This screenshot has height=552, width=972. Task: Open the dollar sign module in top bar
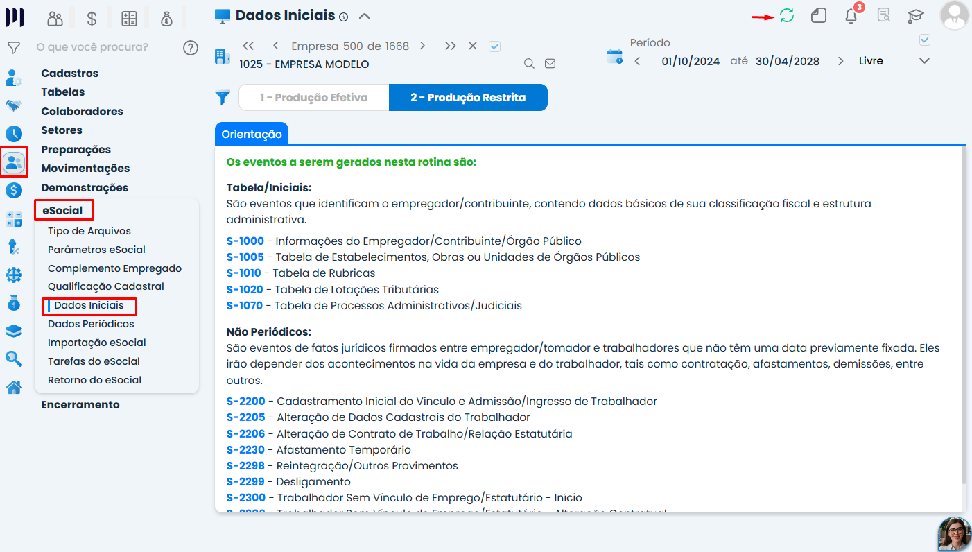[x=92, y=19]
